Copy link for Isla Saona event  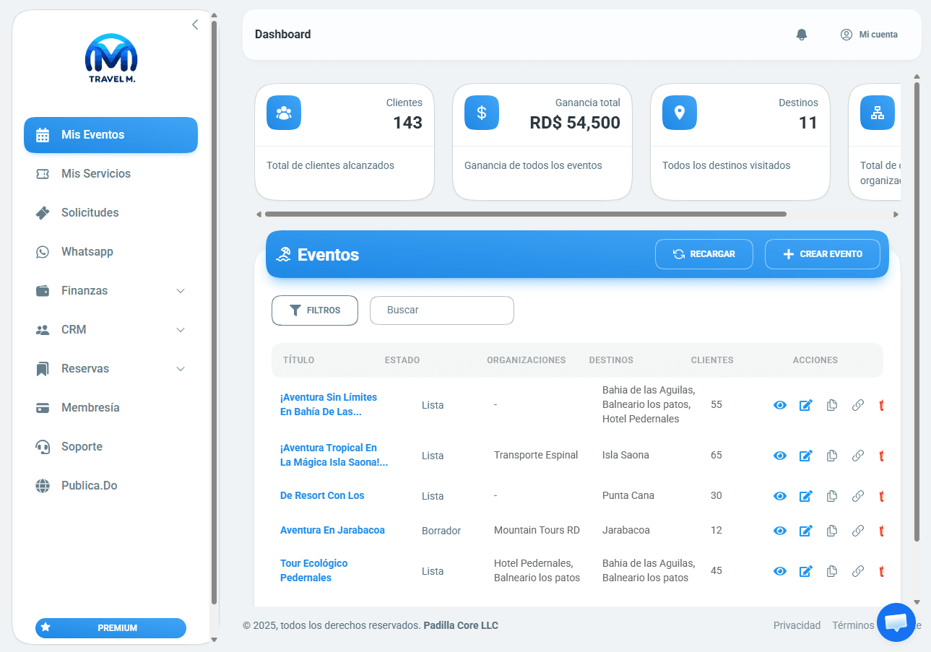coord(857,456)
